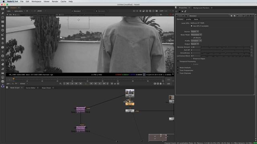The image size is (257, 144).
Task: Enable the Preserve Edges checkbox
Action: pos(192,59)
